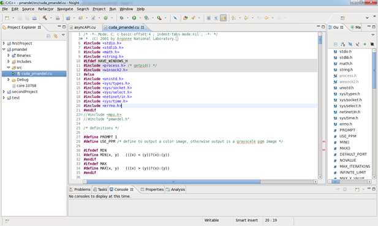Click the flashlight Search icon in toolbar
This screenshot has width=378, height=226.
(193, 18)
